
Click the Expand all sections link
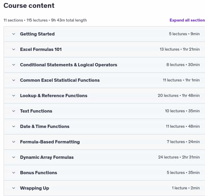[x=187, y=20]
